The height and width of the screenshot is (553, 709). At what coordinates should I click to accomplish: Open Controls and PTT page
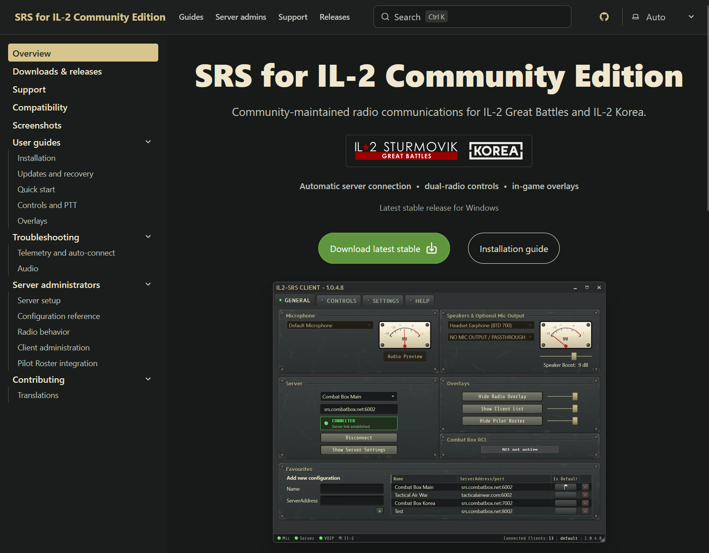47,205
